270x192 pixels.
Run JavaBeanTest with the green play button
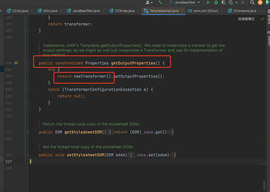click(208, 3)
